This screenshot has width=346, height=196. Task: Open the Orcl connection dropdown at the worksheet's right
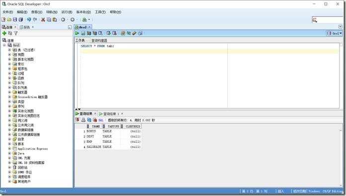coord(335,33)
